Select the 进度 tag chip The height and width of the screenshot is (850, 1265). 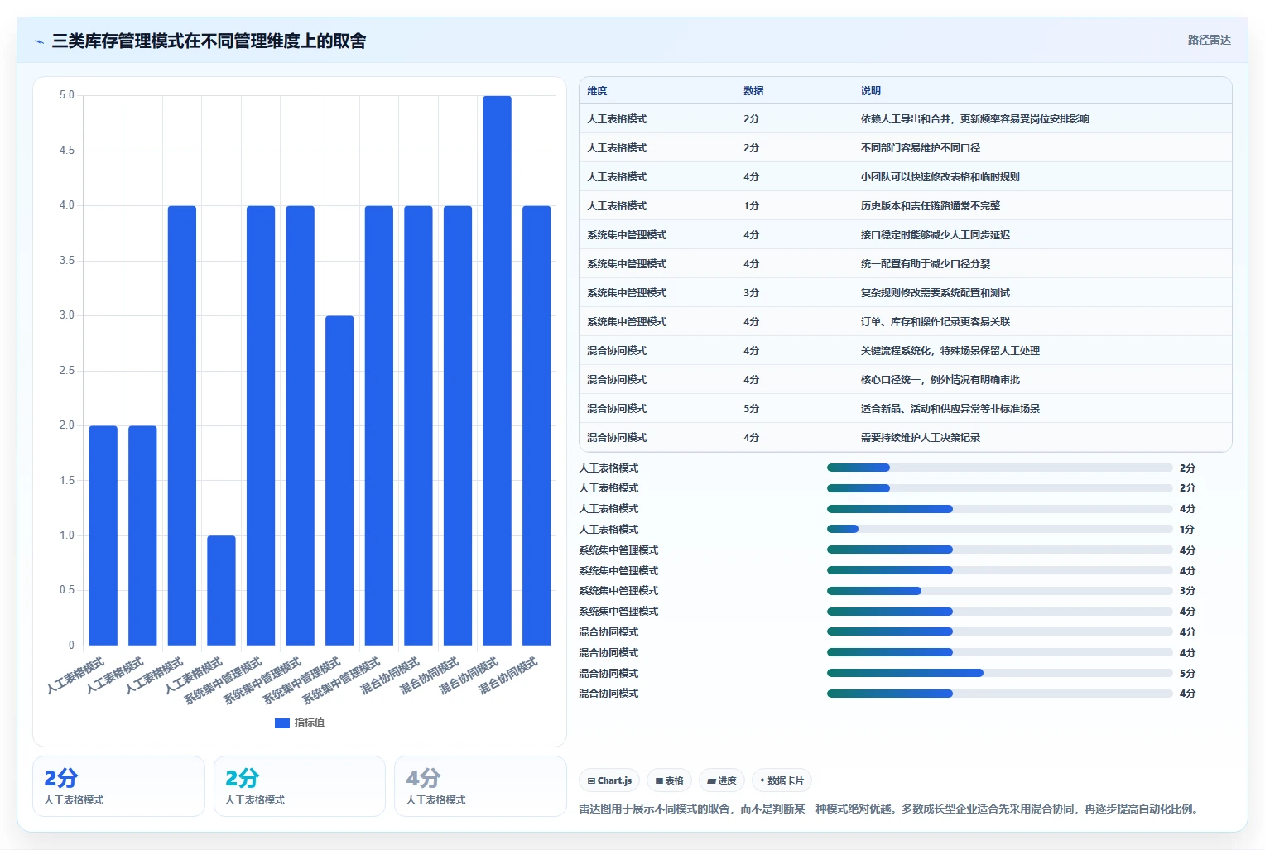click(722, 780)
